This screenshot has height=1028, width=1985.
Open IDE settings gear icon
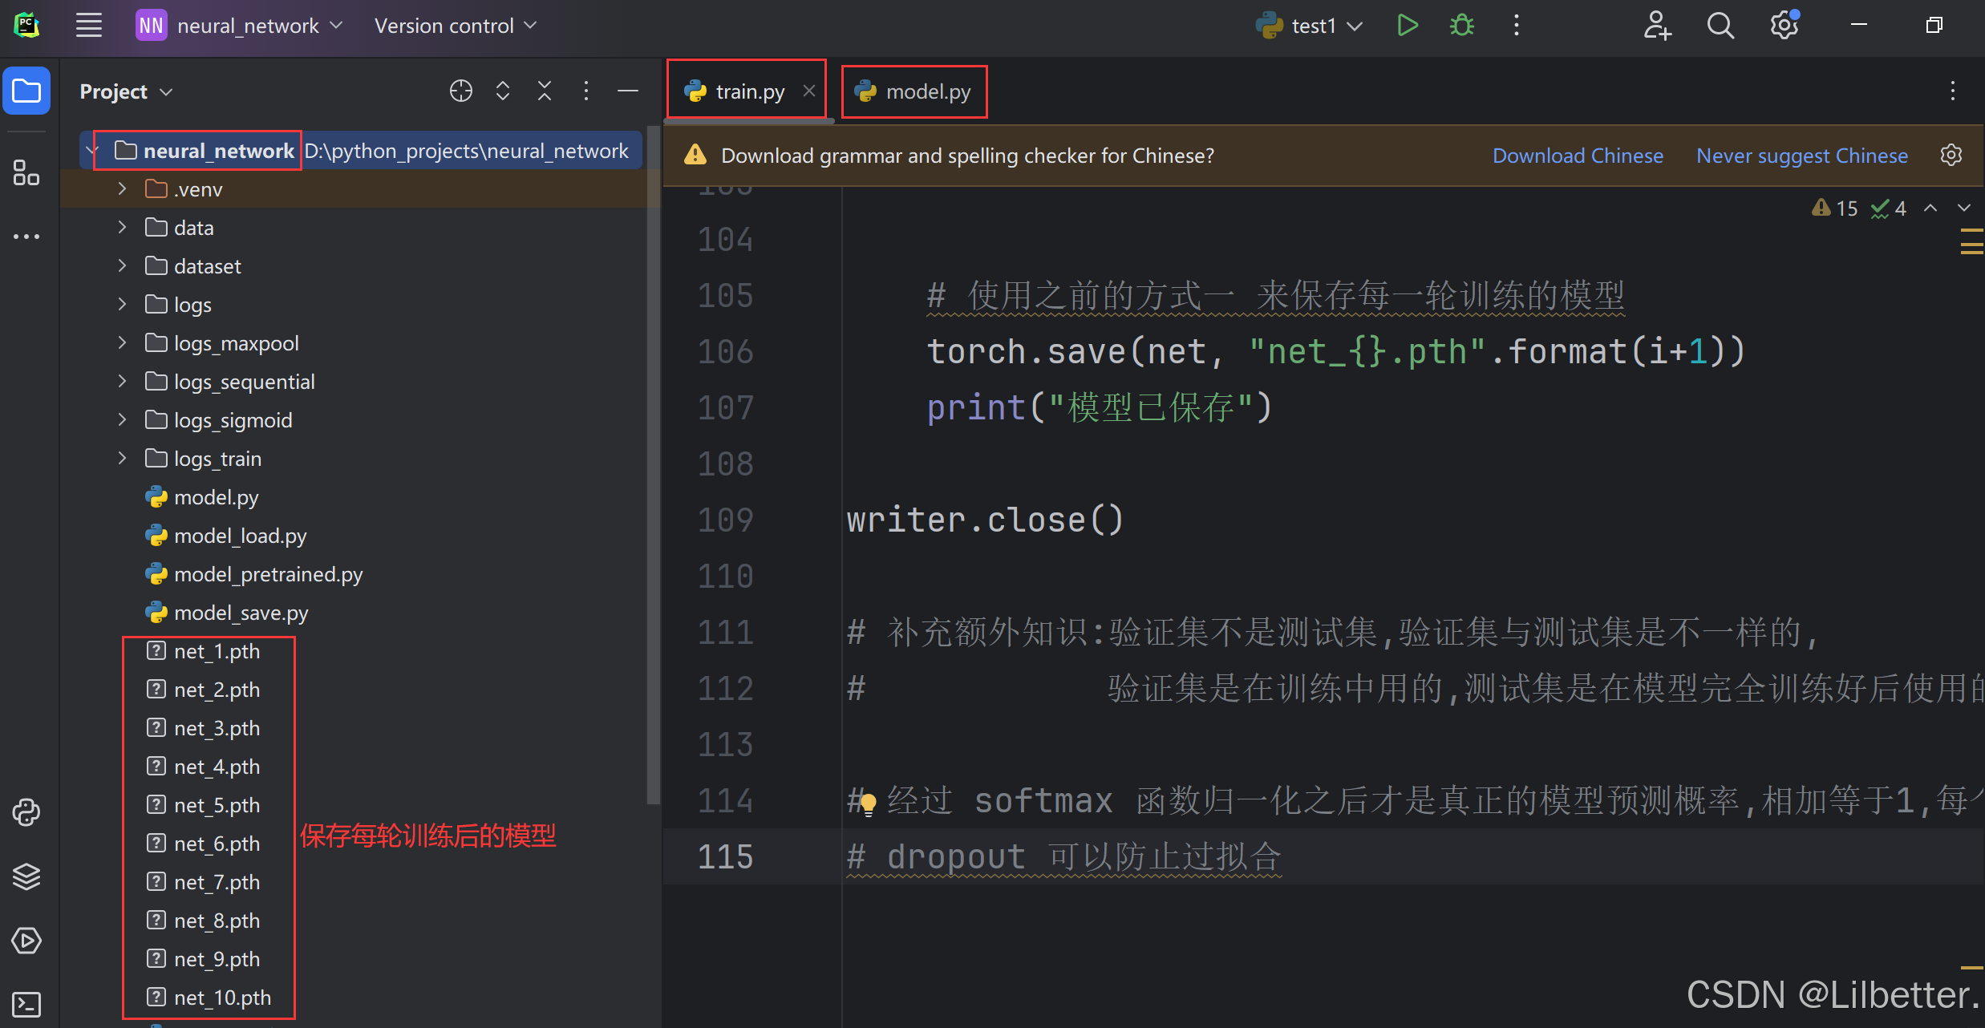1784,26
